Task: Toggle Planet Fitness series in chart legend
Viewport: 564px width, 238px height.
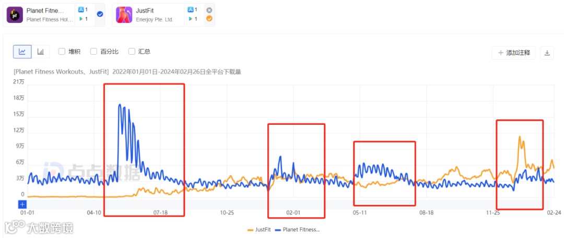Action: click(298, 229)
